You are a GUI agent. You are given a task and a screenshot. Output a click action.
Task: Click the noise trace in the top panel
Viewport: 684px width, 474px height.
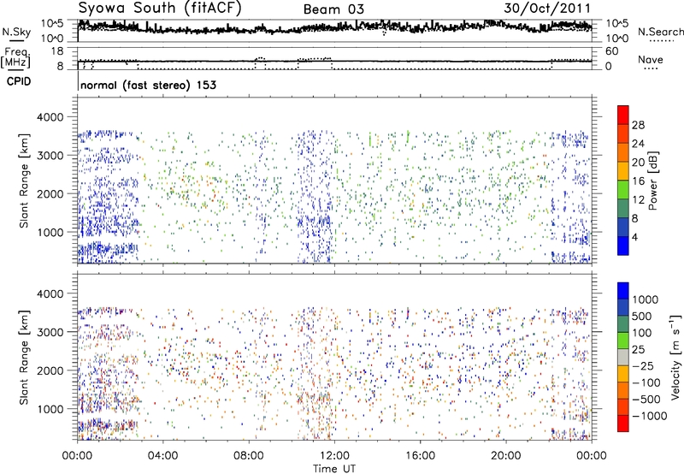(334, 29)
